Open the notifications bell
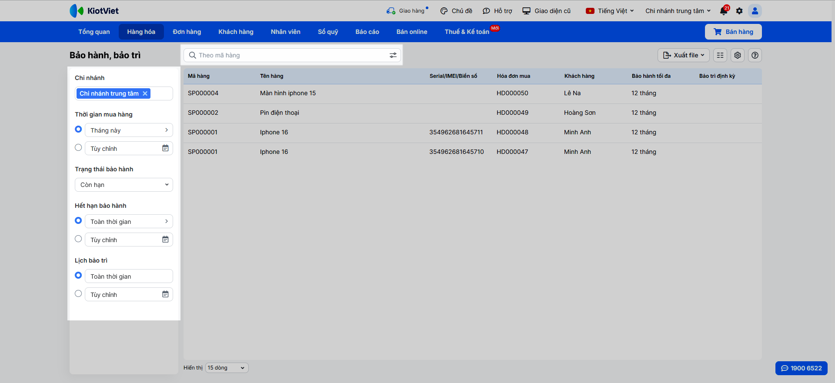 [x=724, y=10]
